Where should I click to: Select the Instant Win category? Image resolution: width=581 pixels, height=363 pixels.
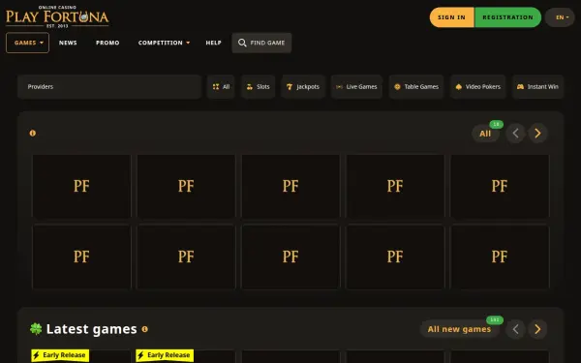pyautogui.click(x=537, y=87)
